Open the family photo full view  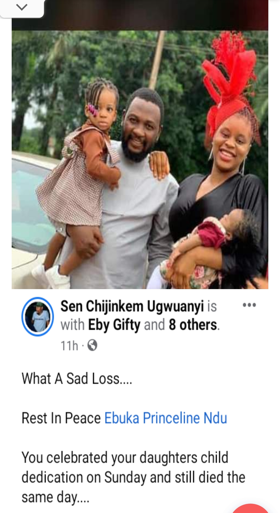(x=140, y=159)
